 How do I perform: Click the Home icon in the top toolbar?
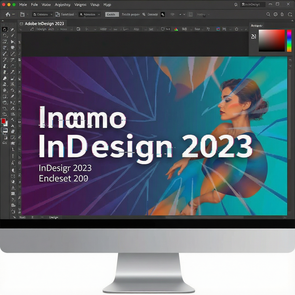tap(8, 14)
